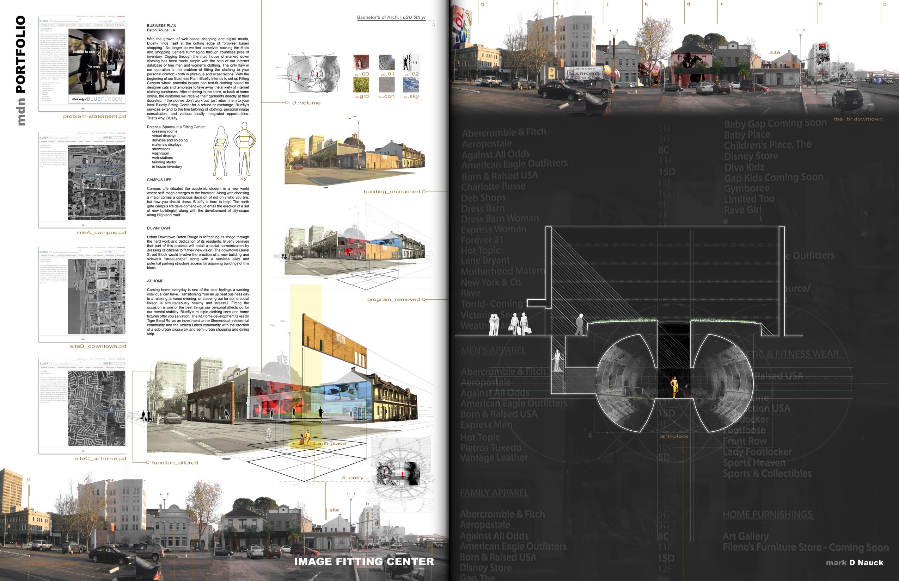Screen dimensions: 899x581
Task: Click the 'Lady Footlocker' store name
Action: click(x=757, y=452)
